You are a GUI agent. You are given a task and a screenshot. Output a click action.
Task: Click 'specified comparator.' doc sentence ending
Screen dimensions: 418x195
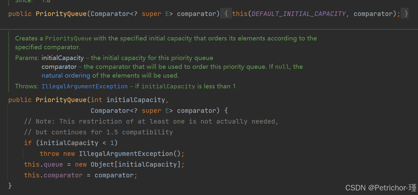[x=48, y=47]
